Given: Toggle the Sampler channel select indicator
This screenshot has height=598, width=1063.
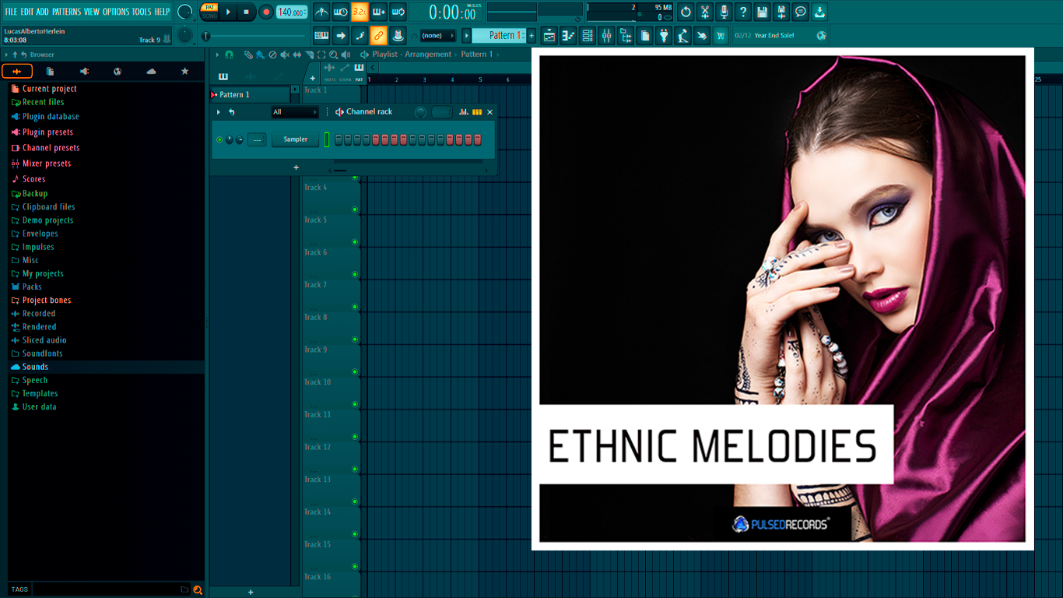Looking at the screenshot, I should (327, 139).
